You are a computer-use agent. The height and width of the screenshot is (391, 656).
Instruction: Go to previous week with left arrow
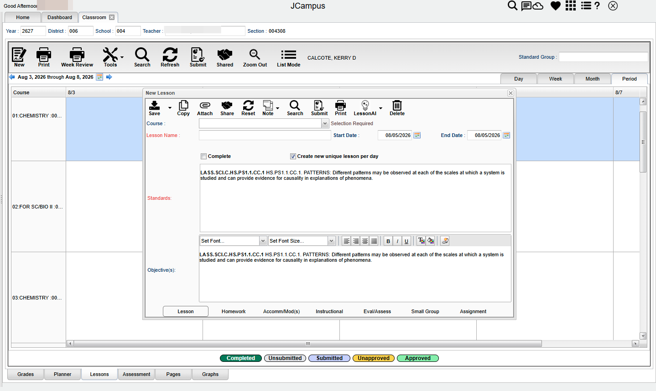12,77
